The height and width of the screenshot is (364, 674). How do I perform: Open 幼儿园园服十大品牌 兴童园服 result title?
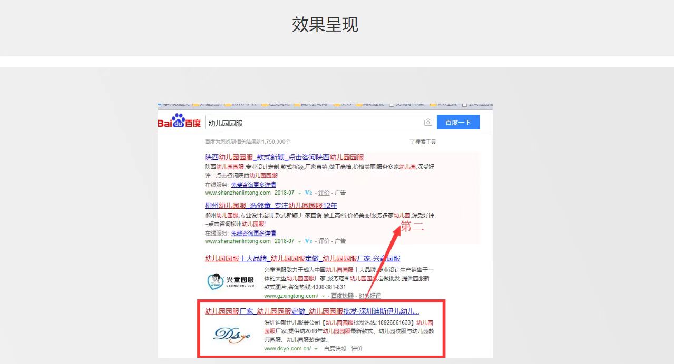click(x=302, y=258)
